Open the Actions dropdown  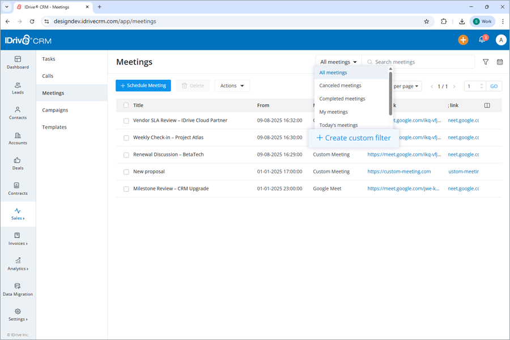232,86
